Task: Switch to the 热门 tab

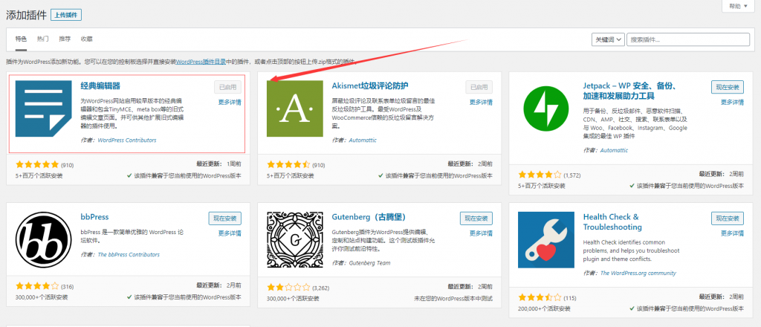Action: tap(42, 39)
